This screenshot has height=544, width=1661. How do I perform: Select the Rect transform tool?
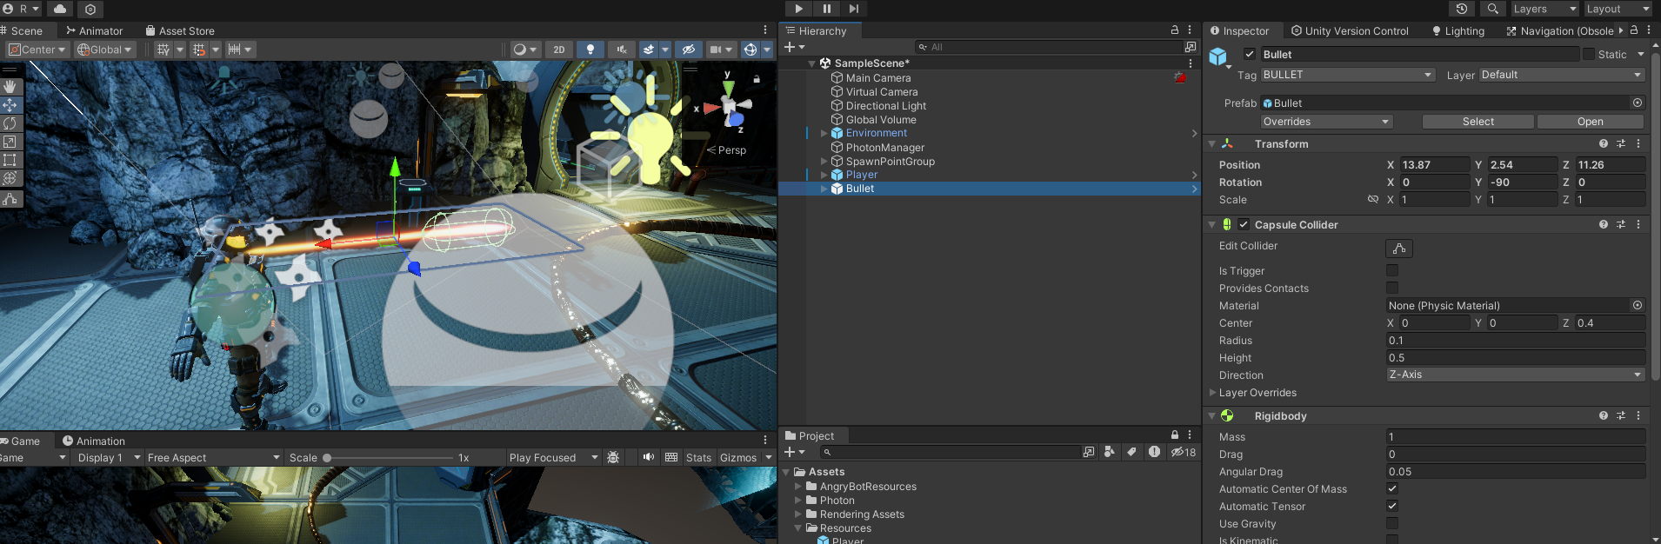[x=10, y=160]
